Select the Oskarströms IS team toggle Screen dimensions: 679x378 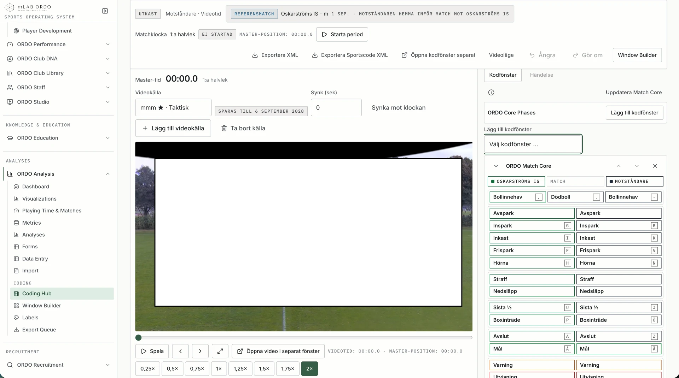(516, 182)
